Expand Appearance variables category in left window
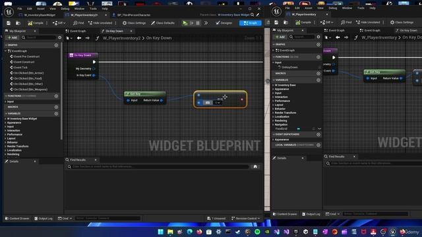Image resolution: width=422 pixels, height=237 pixels. click(x=6, y=122)
